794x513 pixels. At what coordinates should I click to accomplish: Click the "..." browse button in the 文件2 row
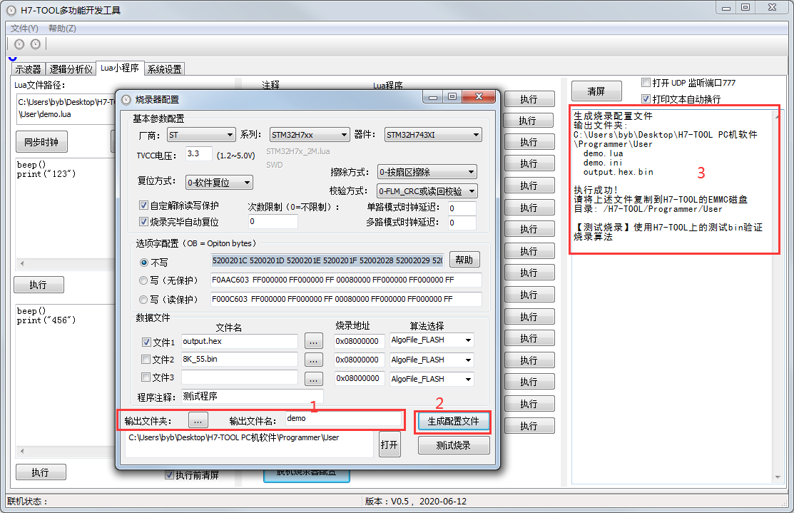(314, 360)
